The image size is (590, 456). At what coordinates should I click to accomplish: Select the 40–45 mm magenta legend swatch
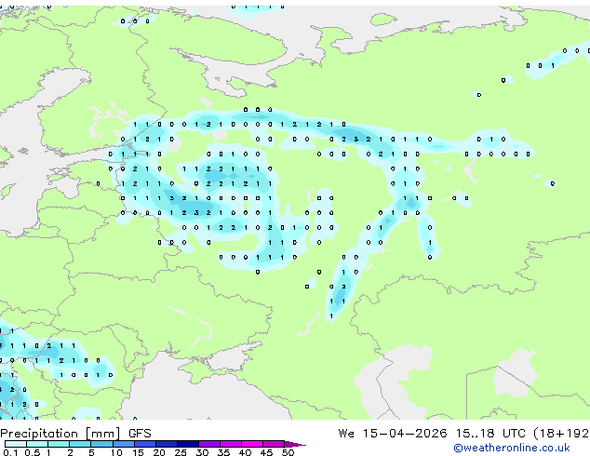(252, 444)
